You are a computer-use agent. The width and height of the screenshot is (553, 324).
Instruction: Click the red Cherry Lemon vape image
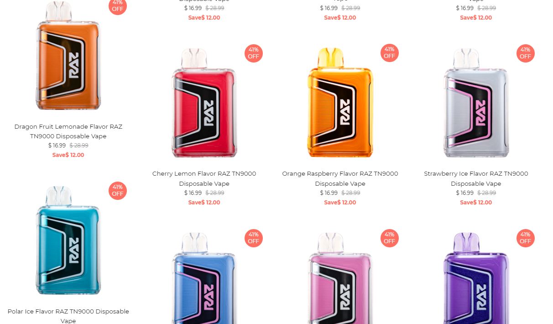[204, 103]
